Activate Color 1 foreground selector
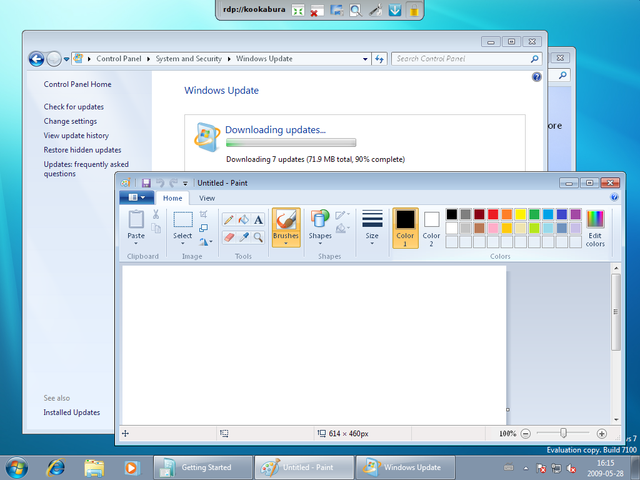 [x=405, y=227]
